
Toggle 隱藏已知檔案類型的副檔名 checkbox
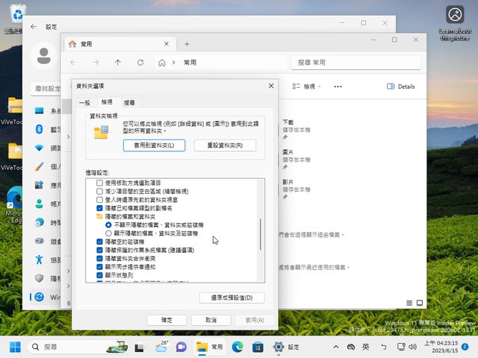tap(100, 208)
